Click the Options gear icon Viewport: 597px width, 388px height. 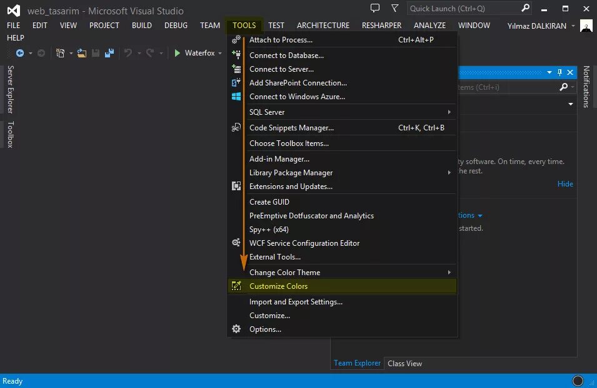[x=236, y=329]
